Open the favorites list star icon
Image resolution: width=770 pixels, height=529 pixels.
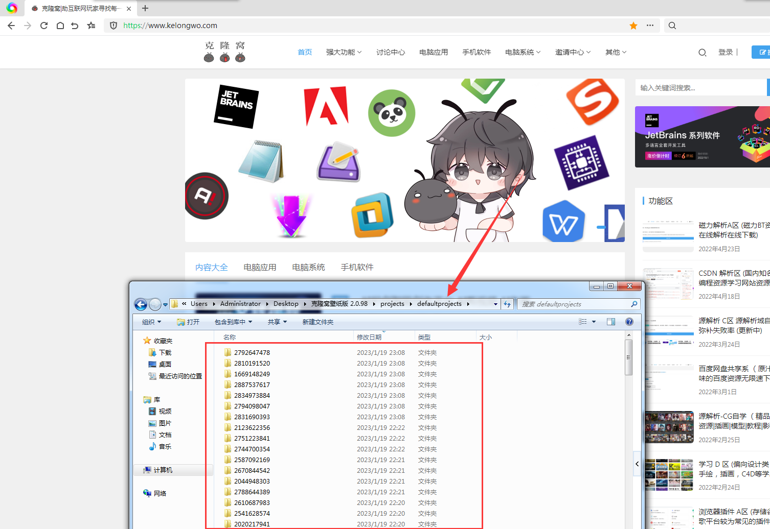92,26
